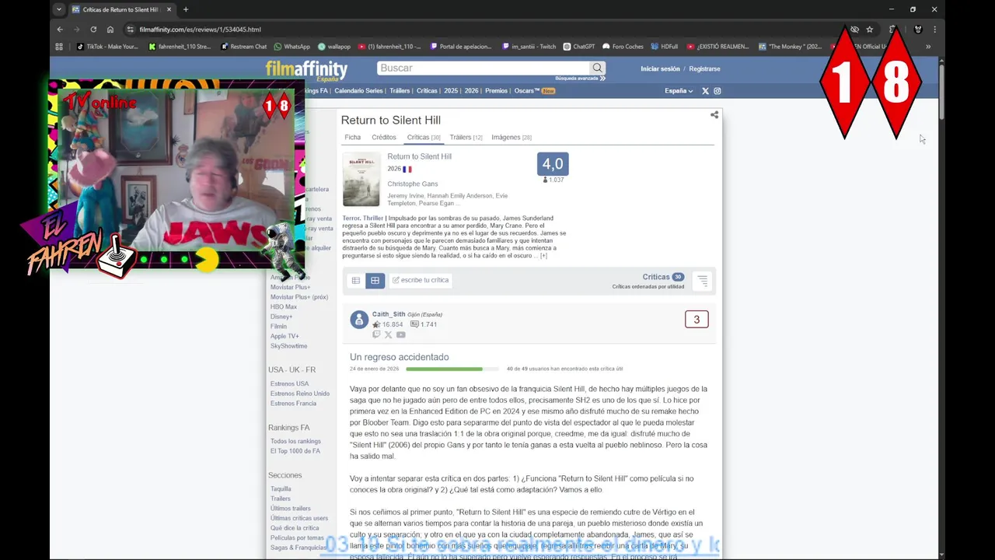Open El Top 1000 de FA link
This screenshot has width=995, height=560.
pyautogui.click(x=295, y=451)
